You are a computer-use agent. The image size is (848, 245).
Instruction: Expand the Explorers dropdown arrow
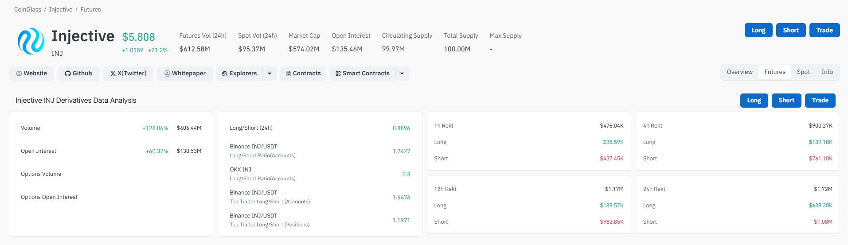(x=270, y=74)
